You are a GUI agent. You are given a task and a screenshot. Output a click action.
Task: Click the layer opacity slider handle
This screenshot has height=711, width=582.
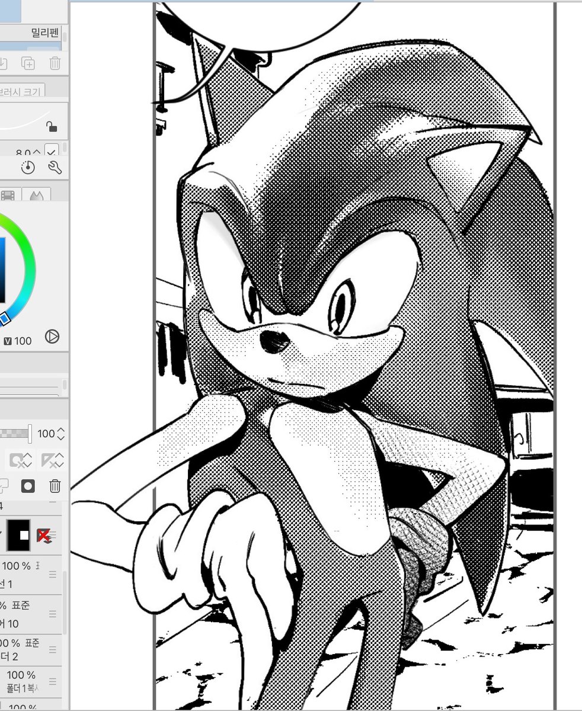coord(30,433)
